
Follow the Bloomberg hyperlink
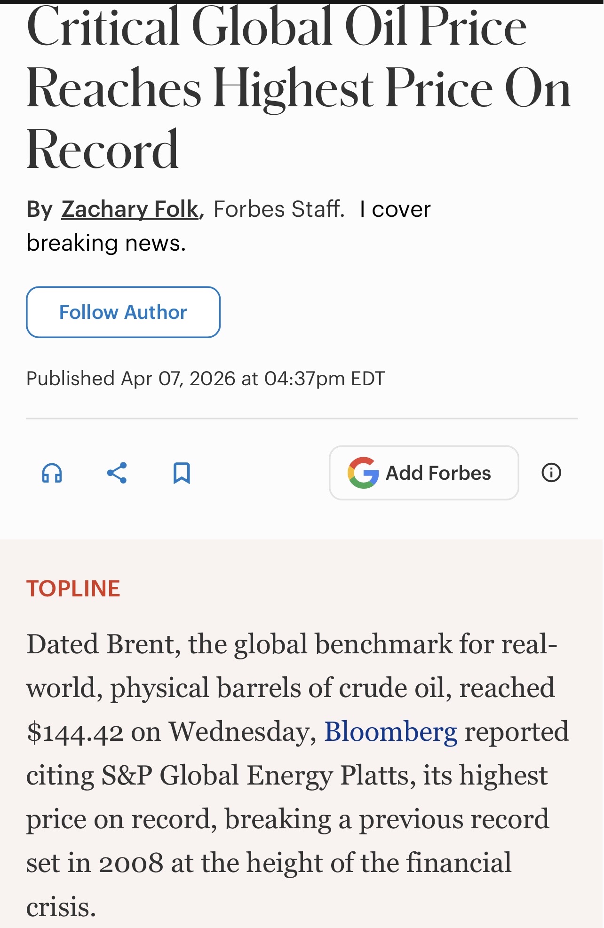390,732
